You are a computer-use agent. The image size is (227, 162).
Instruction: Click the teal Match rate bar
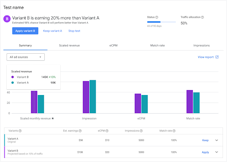[196, 103]
